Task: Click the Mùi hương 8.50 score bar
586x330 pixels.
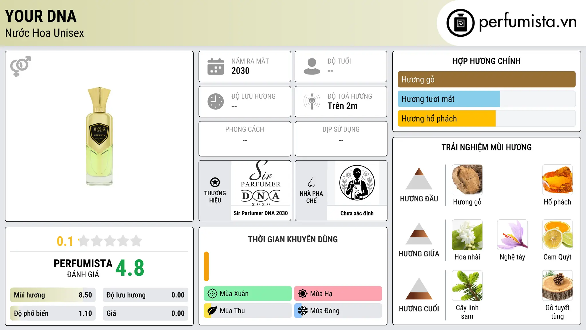Action: pos(53,295)
